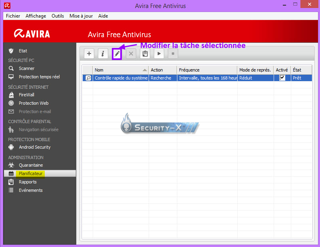
Task: Click the shield icon beside Etat
Action: pyautogui.click(x=11, y=51)
